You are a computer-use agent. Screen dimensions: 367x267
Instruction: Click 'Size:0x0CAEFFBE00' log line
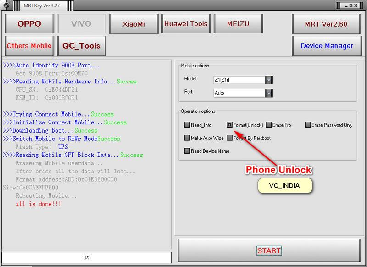[30, 188]
